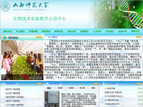Open MORE icon in 课程建设 section
This screenshot has width=143, height=107.
[x=39, y=84]
